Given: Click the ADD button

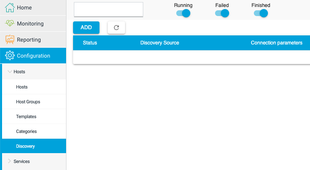Looking at the screenshot, I should point(86,28).
